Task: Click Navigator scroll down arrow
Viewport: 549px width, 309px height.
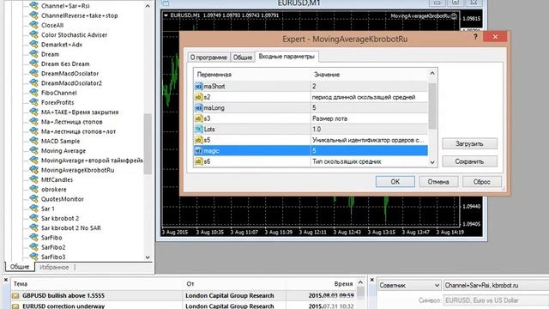Action: pyautogui.click(x=148, y=257)
